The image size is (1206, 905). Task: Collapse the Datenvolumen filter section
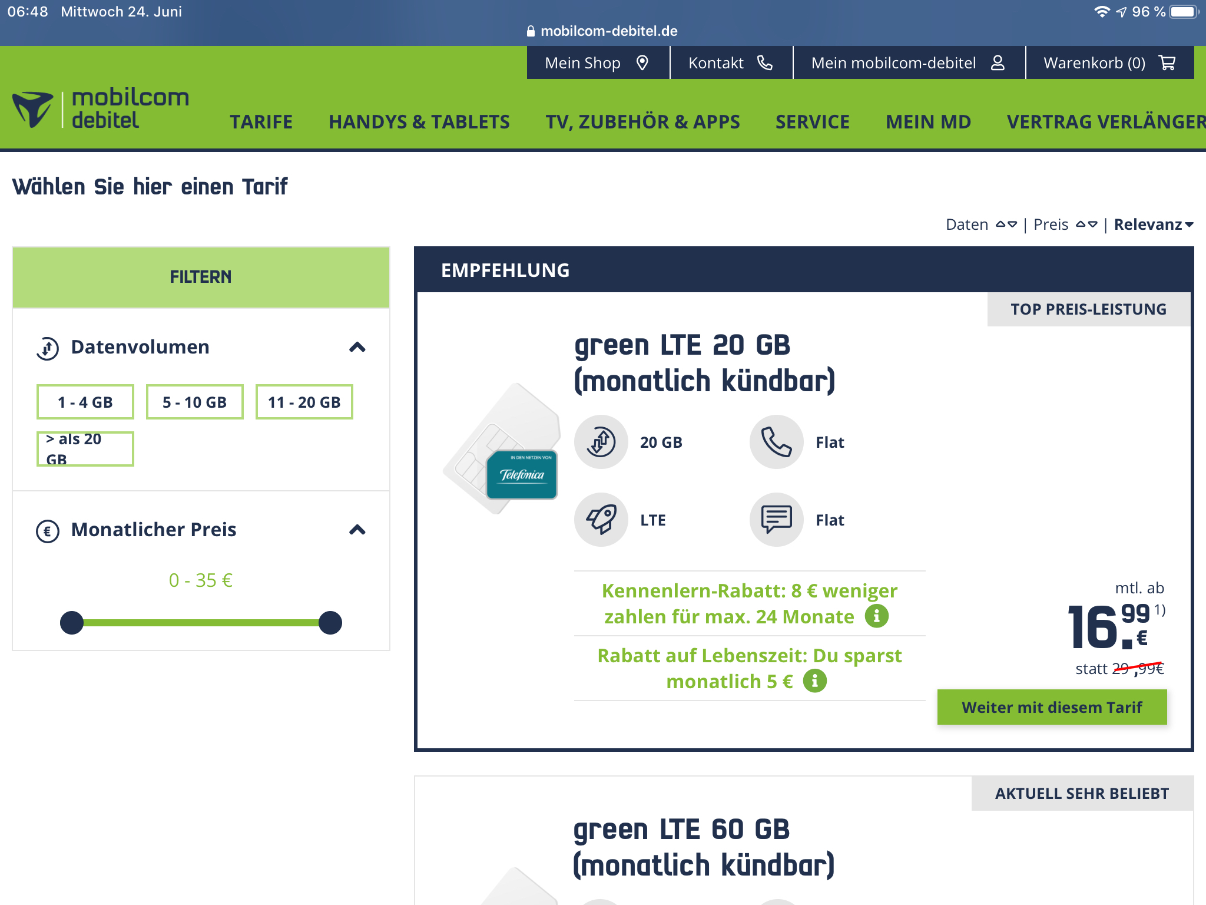coord(357,347)
